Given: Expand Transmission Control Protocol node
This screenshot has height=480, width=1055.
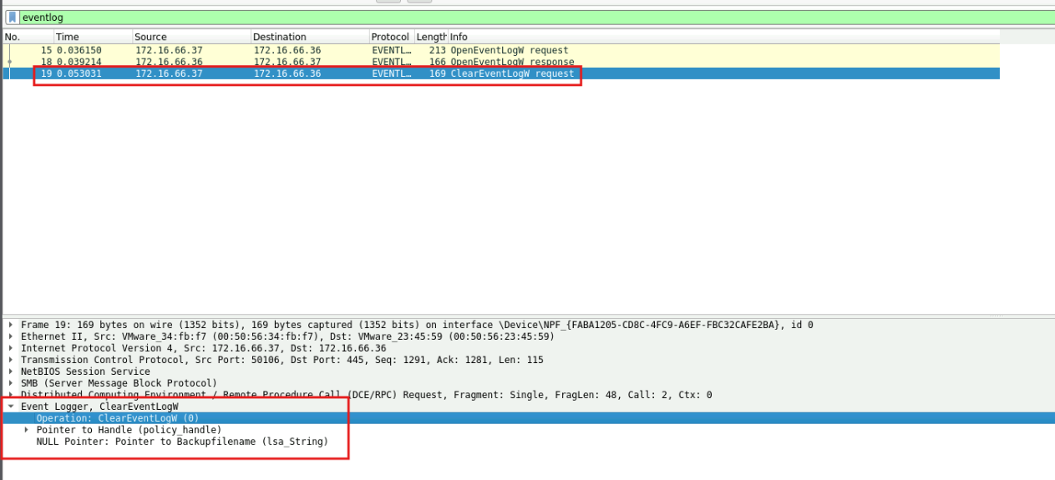Looking at the screenshot, I should [12, 360].
